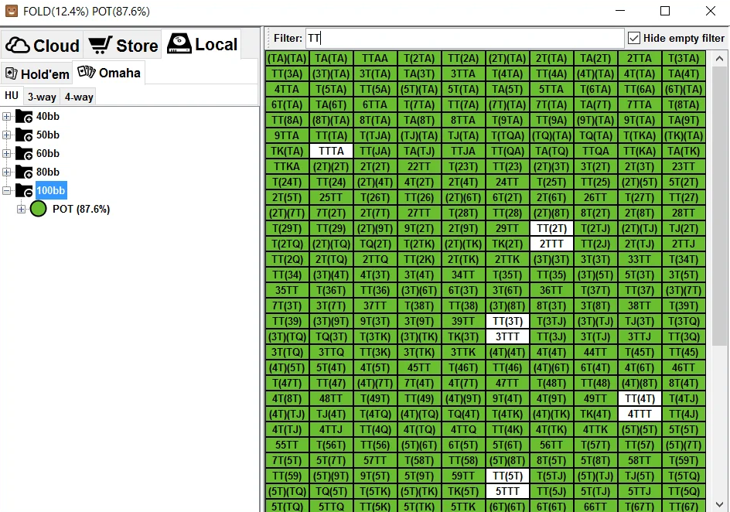Collapse the 100bb tree node
This screenshot has height=512, width=730.
[x=6, y=190]
